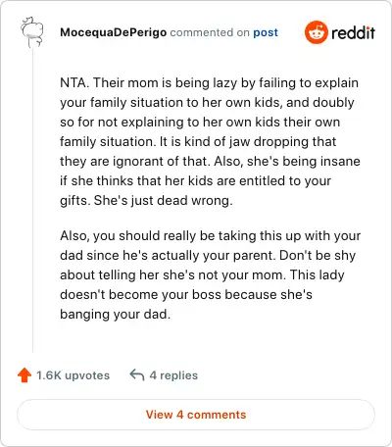Click the "commented on" gray text

tap(210, 32)
